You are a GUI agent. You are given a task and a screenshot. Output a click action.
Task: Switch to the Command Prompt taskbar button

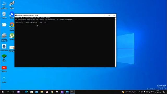tap(73, 92)
